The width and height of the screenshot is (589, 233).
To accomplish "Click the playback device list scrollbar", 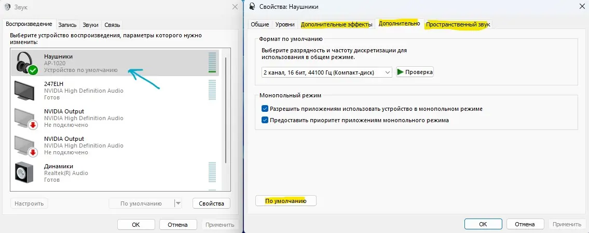I will click(225, 110).
